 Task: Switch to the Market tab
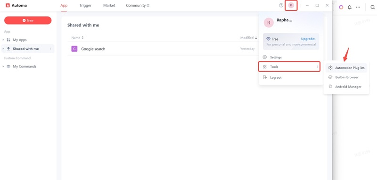pyautogui.click(x=109, y=5)
